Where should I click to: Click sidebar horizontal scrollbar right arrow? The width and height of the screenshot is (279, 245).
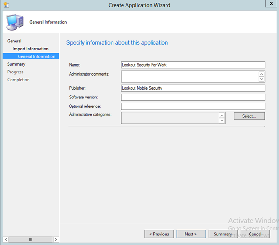click(56, 239)
